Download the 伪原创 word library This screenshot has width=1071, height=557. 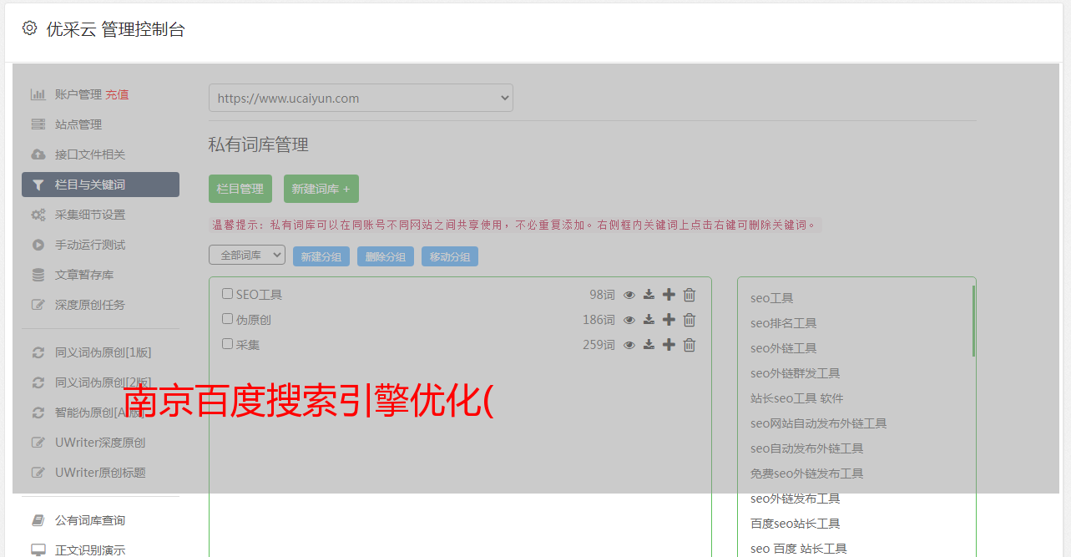[649, 320]
